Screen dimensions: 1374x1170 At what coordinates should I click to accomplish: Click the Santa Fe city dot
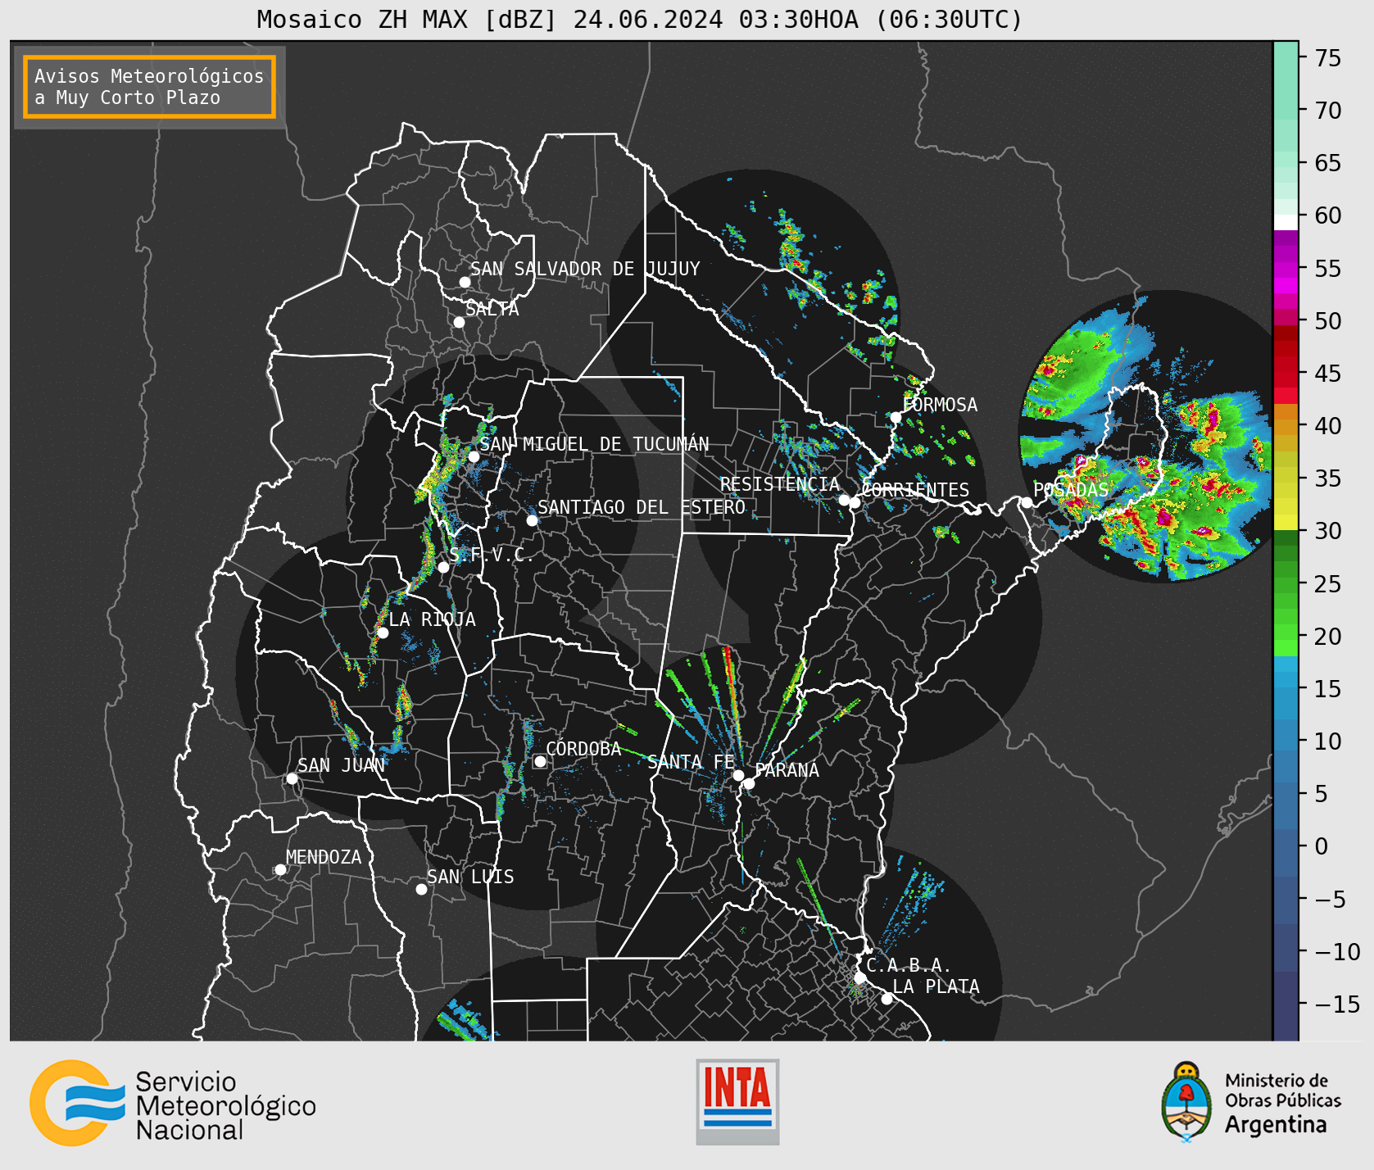coord(738,775)
